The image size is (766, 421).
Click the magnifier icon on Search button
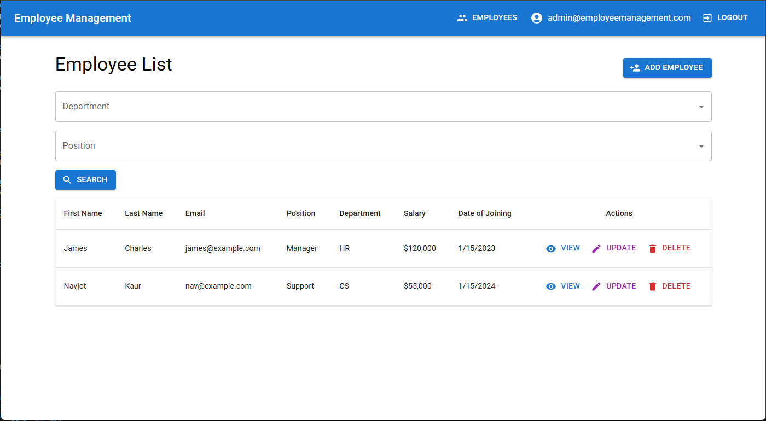(67, 180)
